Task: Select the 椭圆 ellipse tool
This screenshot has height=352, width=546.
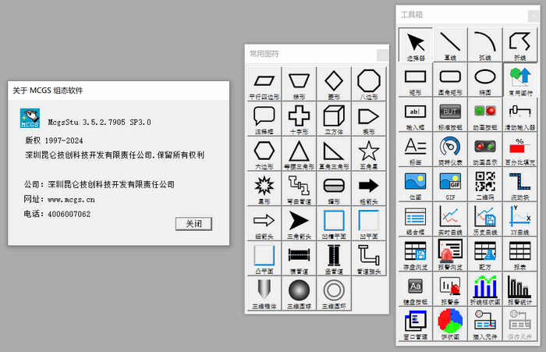Action: click(x=485, y=80)
